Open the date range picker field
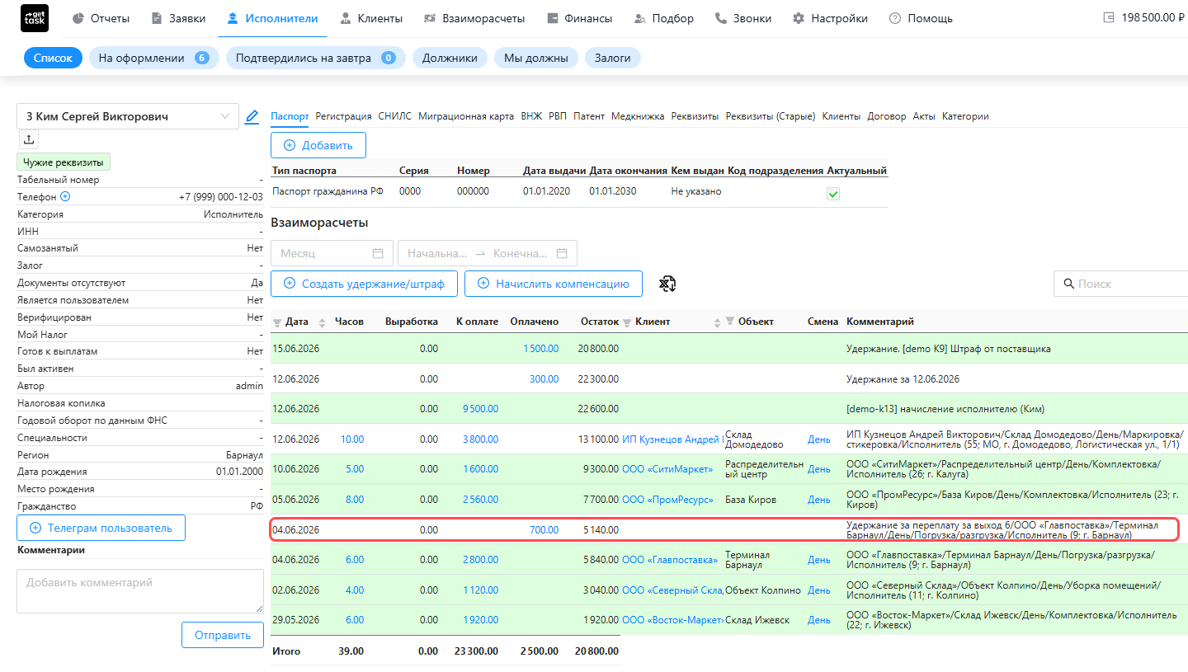Screen dimensions: 1188x672 point(487,253)
